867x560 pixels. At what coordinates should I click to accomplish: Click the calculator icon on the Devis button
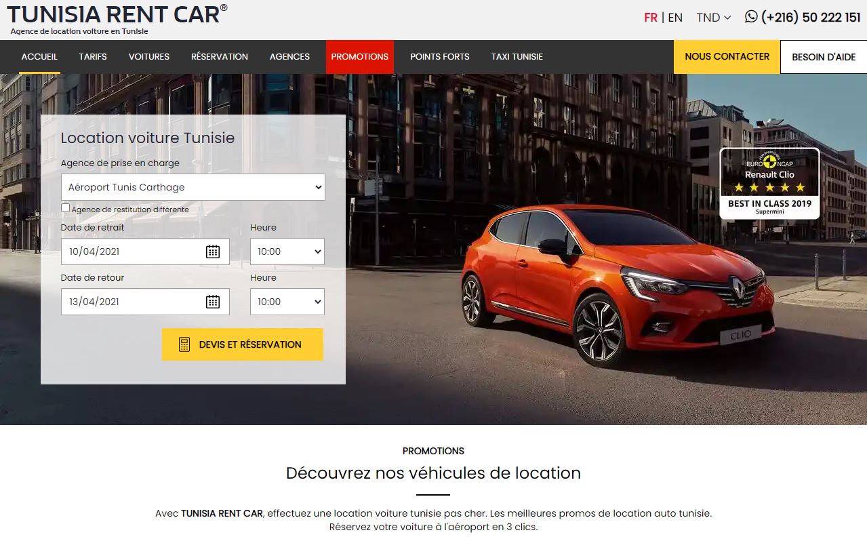[x=184, y=344]
